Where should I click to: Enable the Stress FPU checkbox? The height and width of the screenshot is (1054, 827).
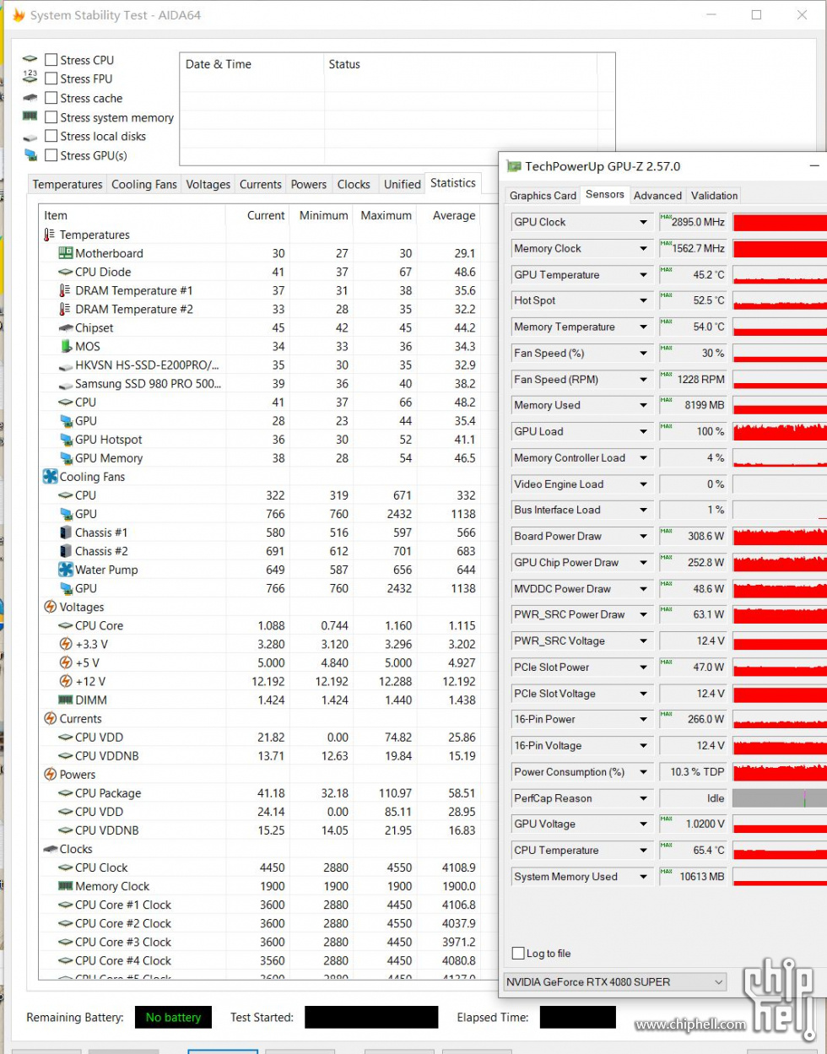click(51, 78)
